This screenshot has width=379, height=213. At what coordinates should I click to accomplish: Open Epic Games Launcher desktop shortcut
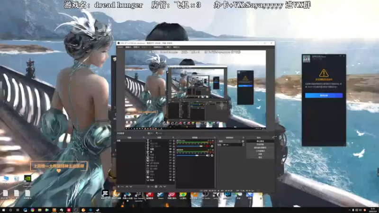coord(138,196)
